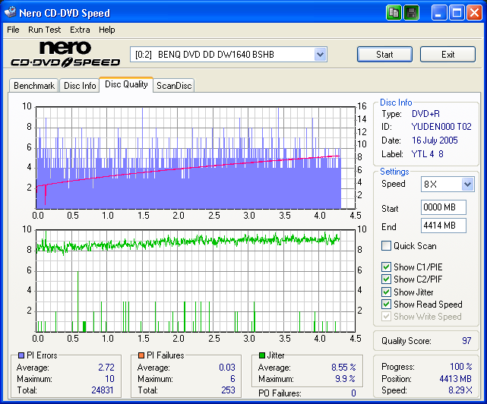This screenshot has height=404, width=487.
Task: Enable the Quick Scan checkbox
Action: point(387,246)
